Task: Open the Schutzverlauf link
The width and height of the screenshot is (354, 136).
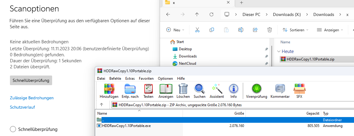Action: 22,107
